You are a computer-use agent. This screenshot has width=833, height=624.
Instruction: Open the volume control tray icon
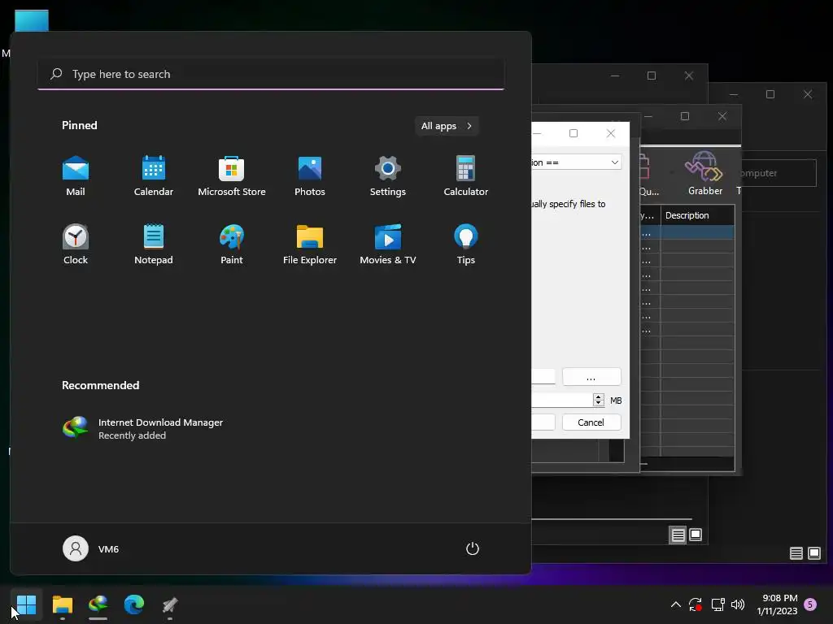coord(738,604)
